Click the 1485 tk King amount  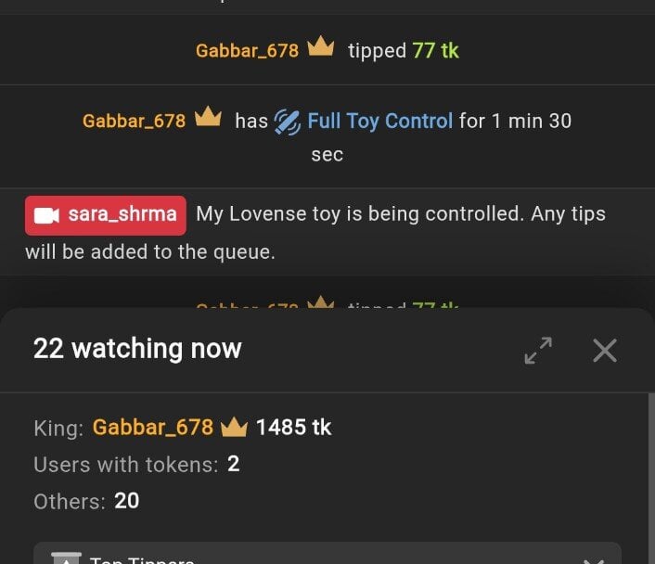pos(294,428)
